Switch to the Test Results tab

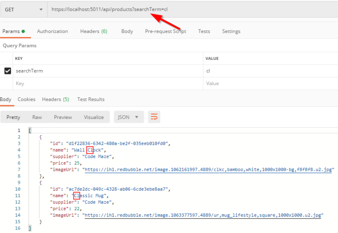click(x=91, y=100)
